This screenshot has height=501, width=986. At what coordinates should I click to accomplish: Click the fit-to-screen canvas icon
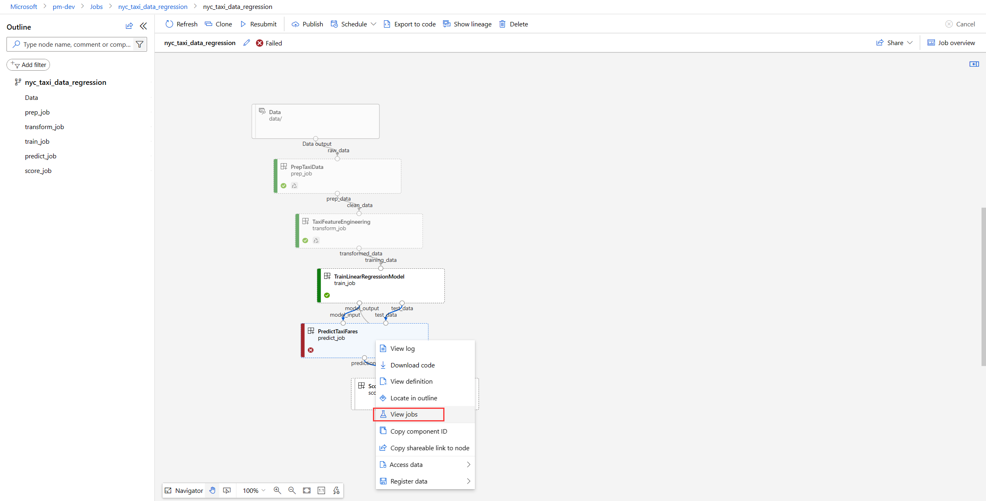tap(307, 490)
